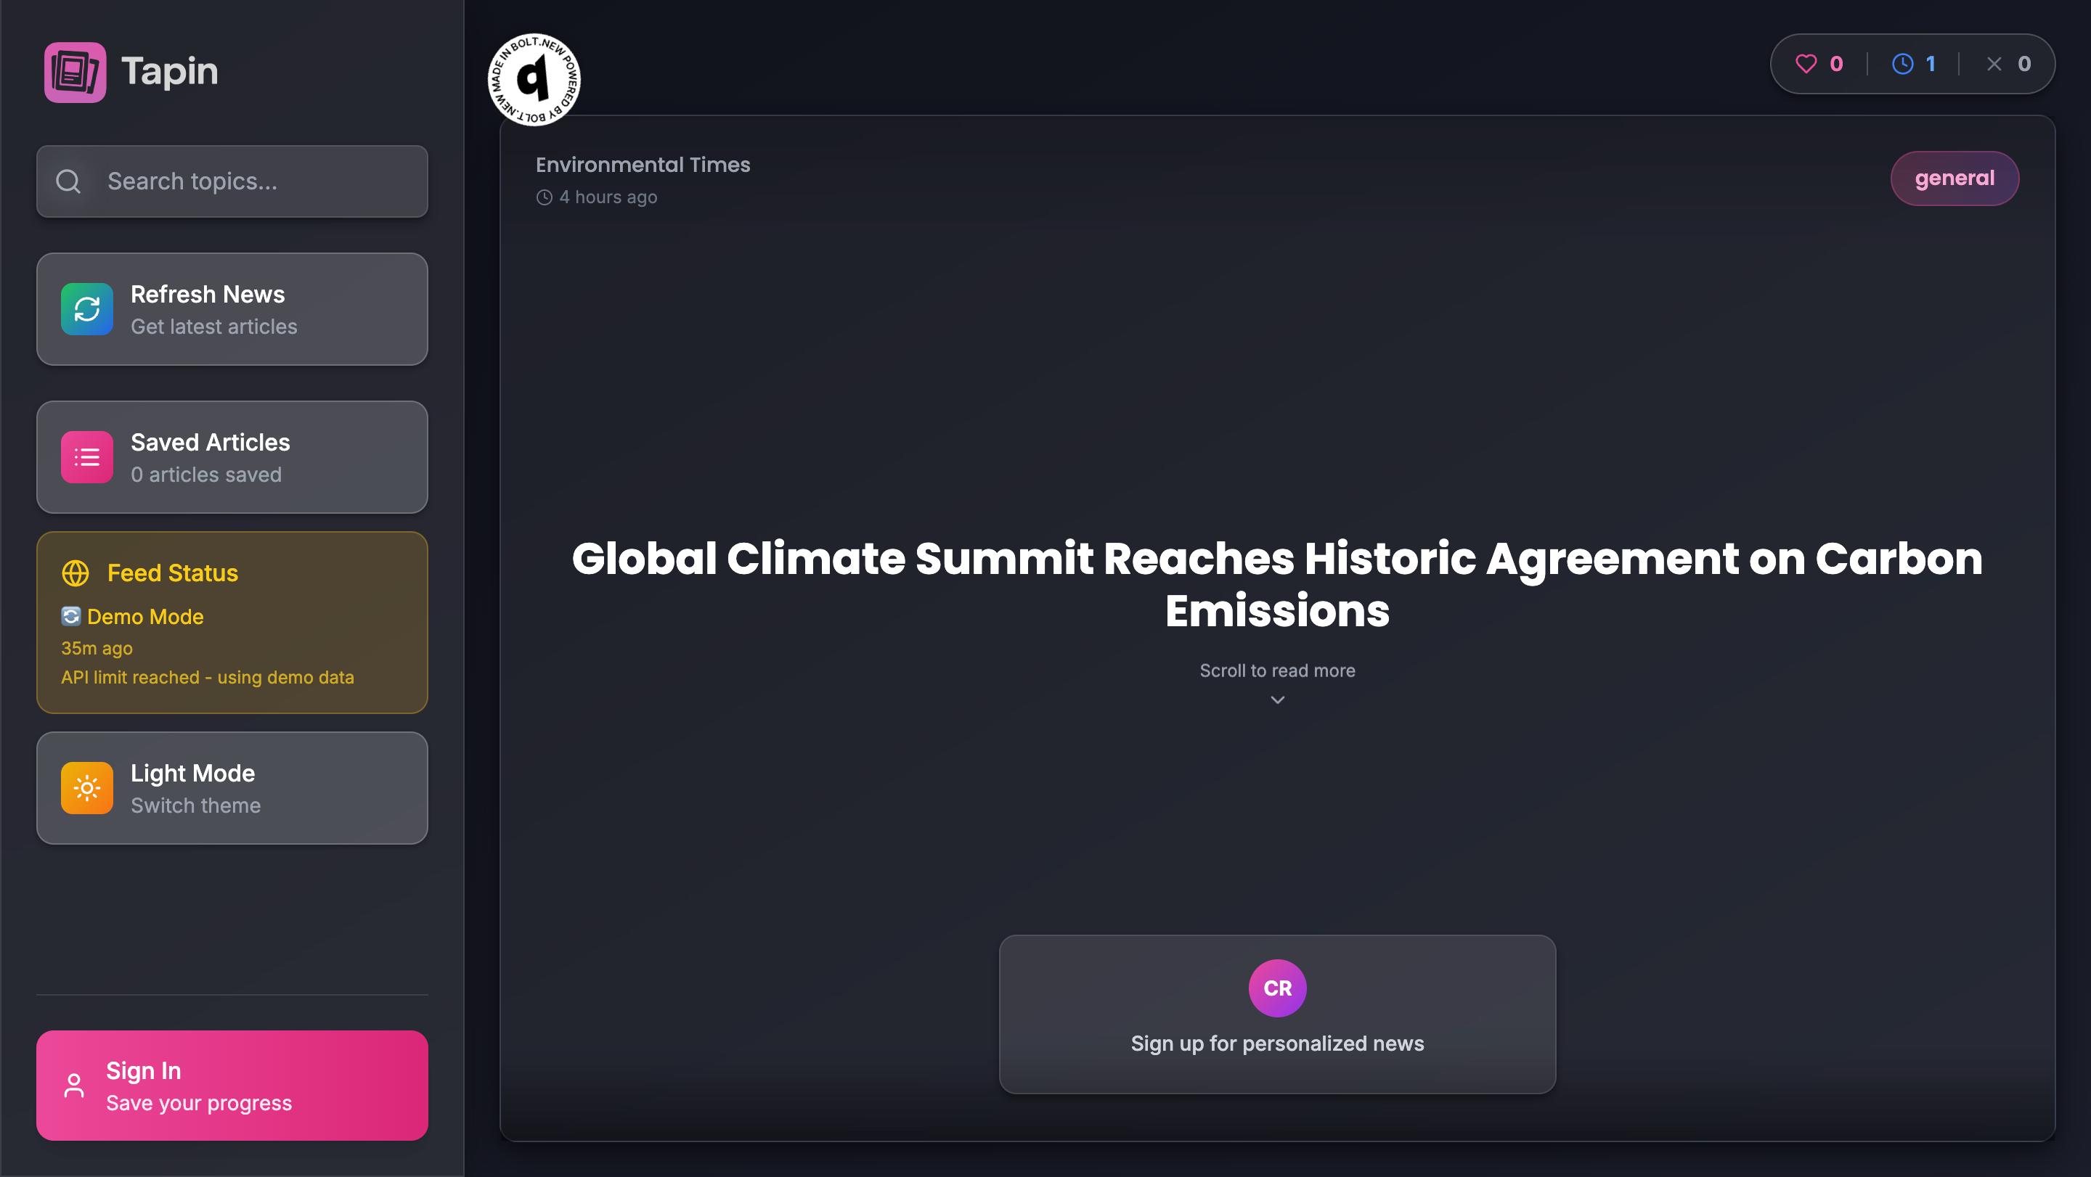Viewport: 2091px width, 1177px height.
Task: Click the user icon on Sign In
Action: point(74,1086)
